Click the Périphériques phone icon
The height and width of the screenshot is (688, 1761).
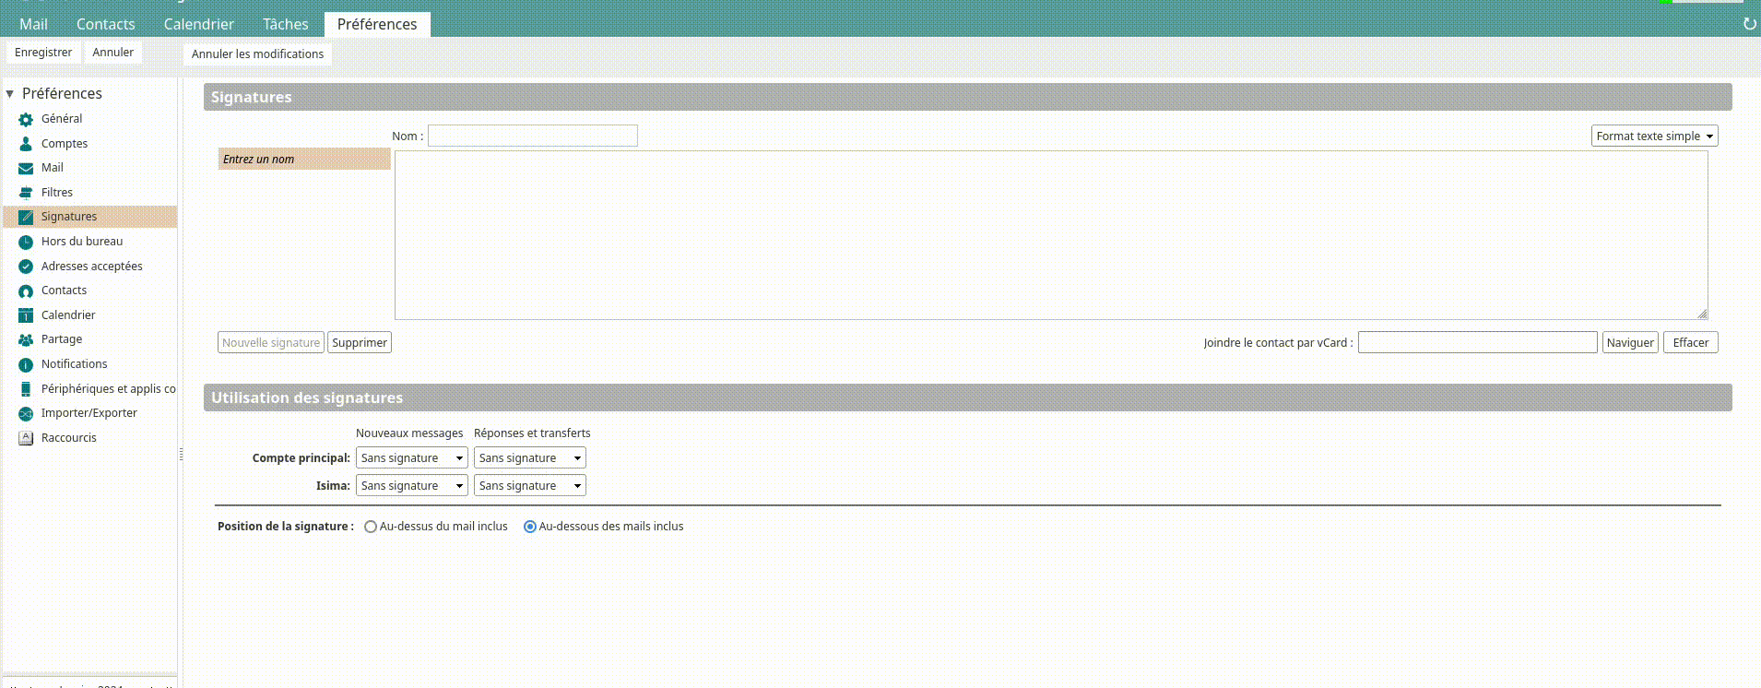pyautogui.click(x=26, y=389)
